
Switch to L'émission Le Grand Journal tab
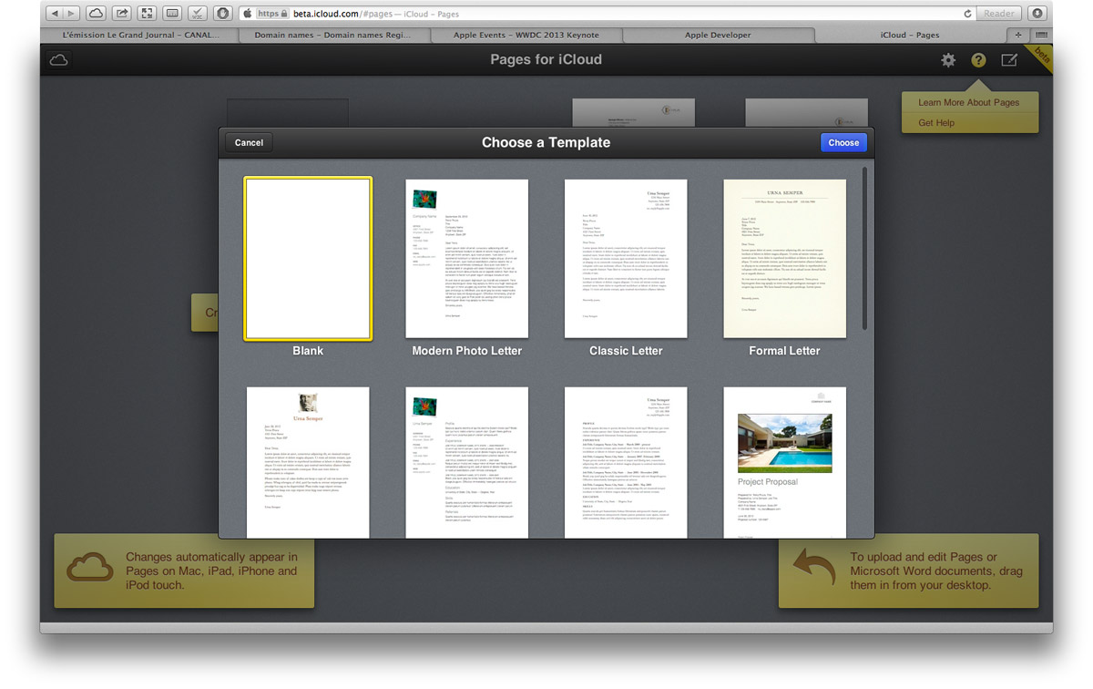point(138,35)
